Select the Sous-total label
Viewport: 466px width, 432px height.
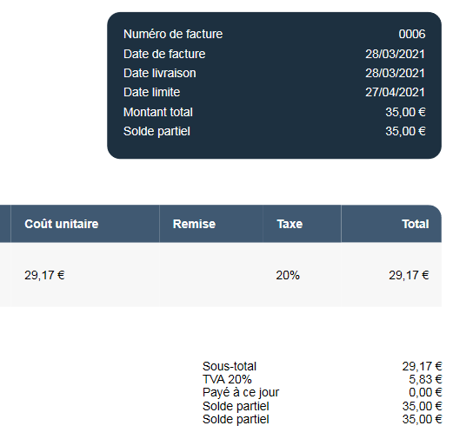click(230, 366)
